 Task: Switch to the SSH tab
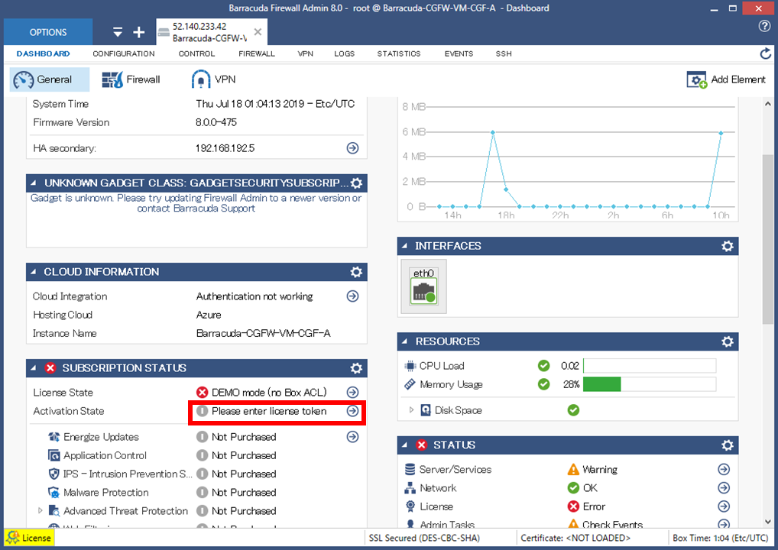(x=504, y=53)
